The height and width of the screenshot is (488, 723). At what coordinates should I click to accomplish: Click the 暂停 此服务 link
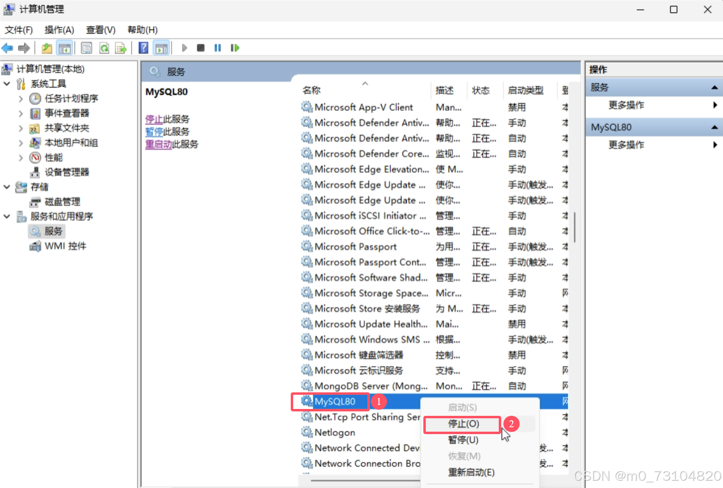(154, 132)
